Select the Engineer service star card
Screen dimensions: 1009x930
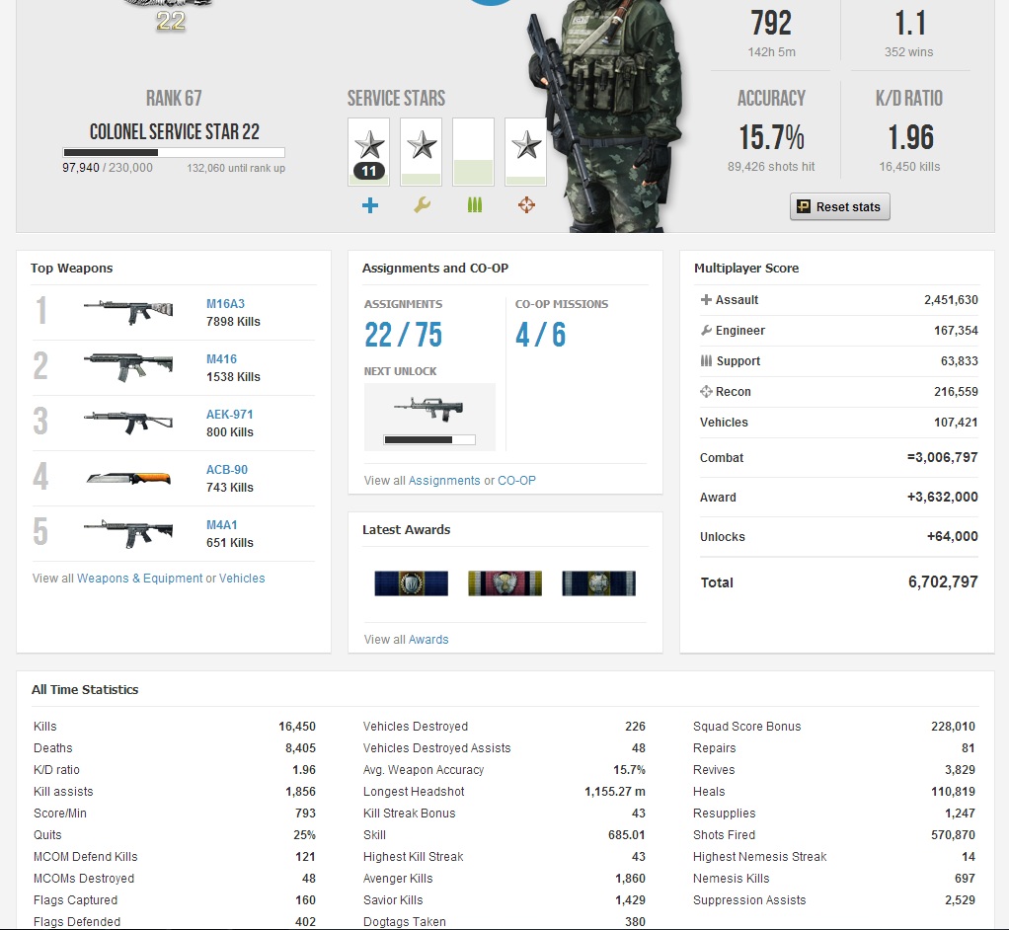[422, 152]
